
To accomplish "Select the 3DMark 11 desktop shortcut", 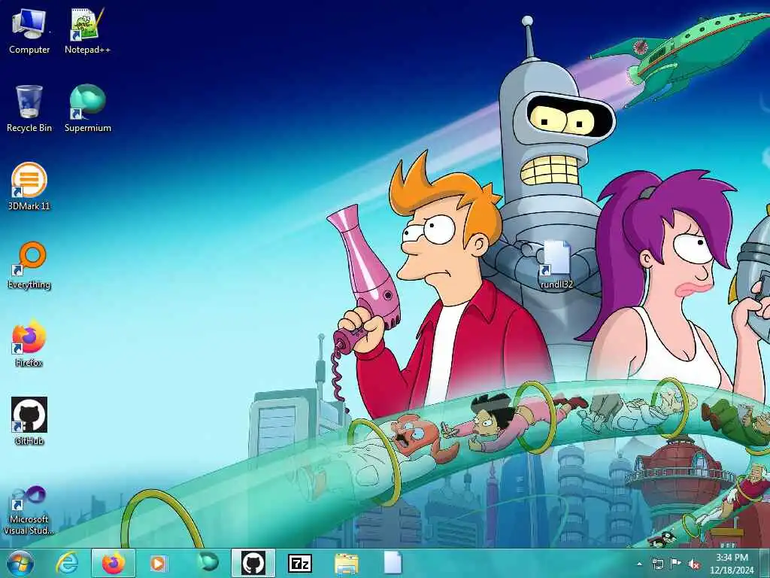I will pyautogui.click(x=29, y=187).
